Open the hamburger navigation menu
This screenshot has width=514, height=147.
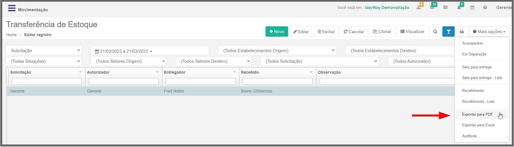pos(12,8)
